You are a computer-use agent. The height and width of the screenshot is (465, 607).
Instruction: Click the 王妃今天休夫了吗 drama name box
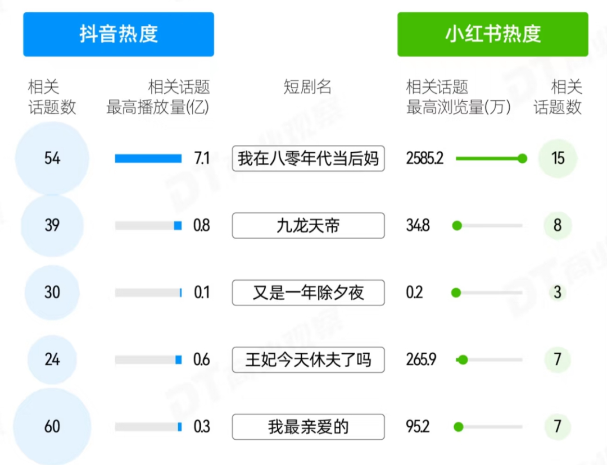tap(308, 359)
